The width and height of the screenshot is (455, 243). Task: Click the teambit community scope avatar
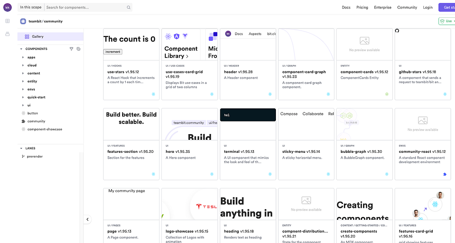pos(23,21)
